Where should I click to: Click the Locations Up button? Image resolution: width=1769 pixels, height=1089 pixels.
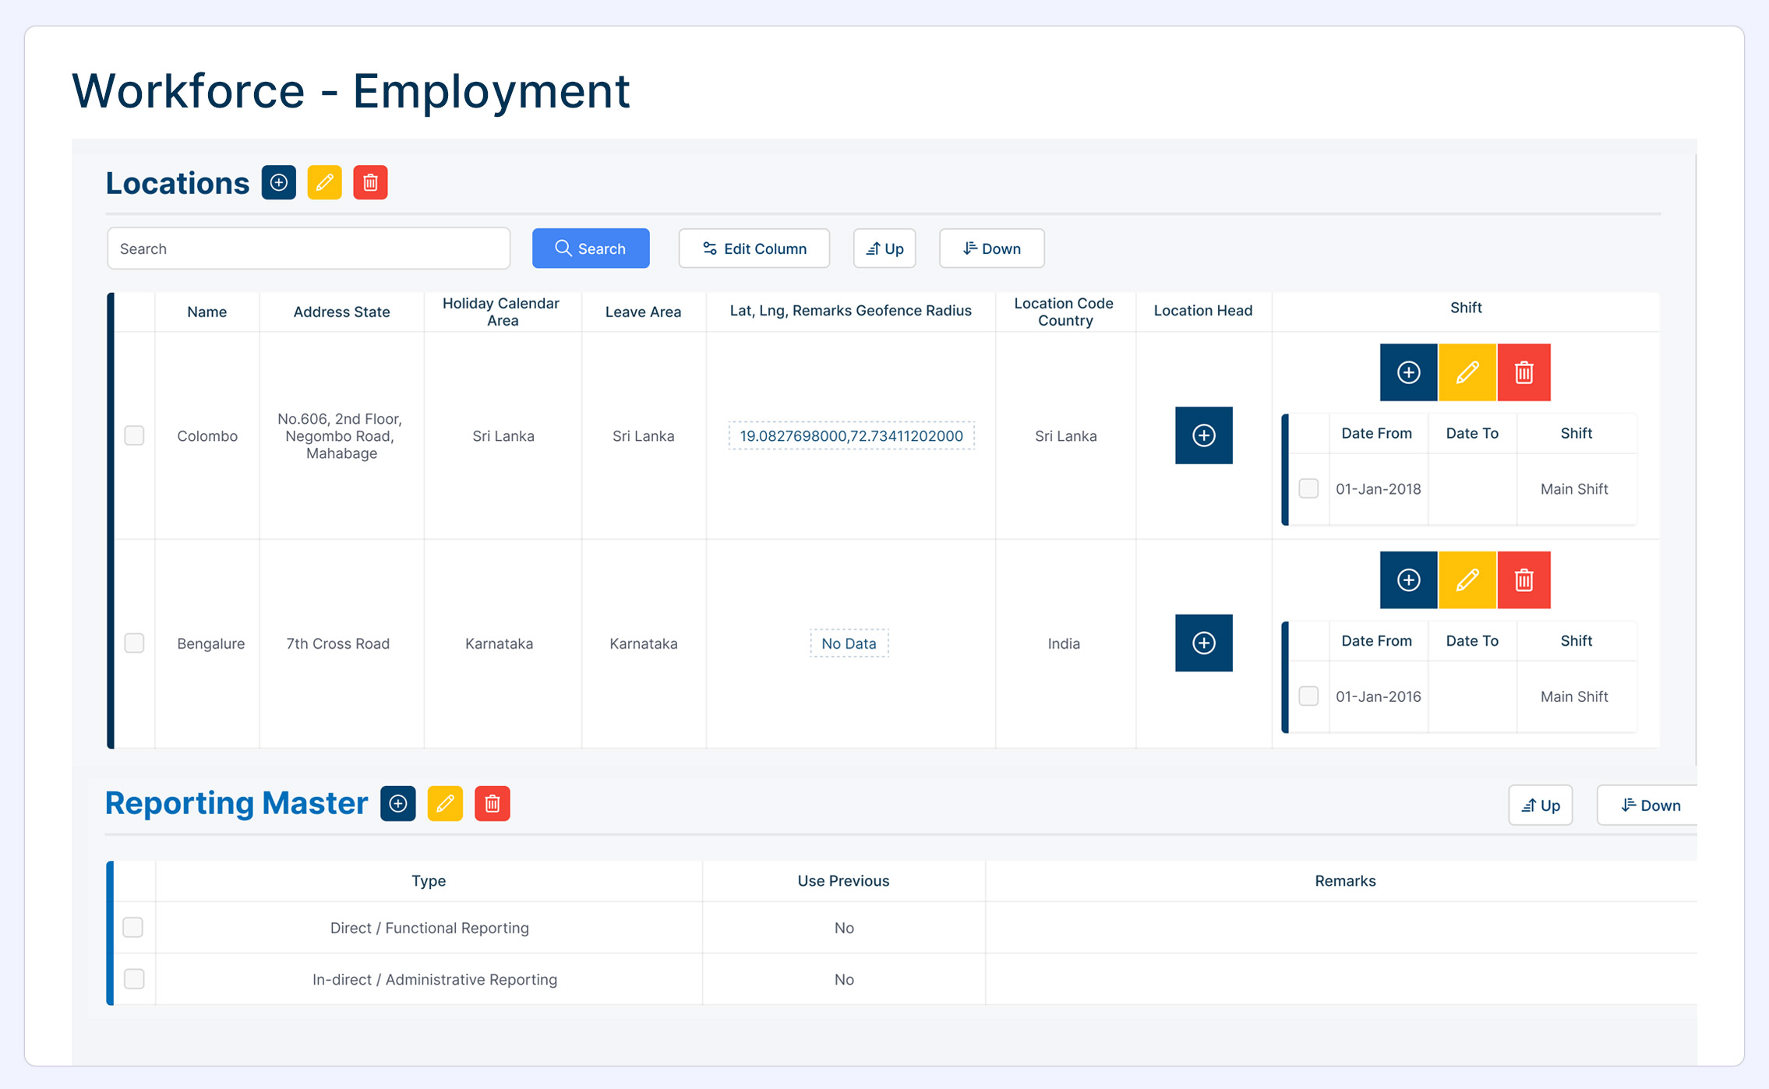[884, 248]
